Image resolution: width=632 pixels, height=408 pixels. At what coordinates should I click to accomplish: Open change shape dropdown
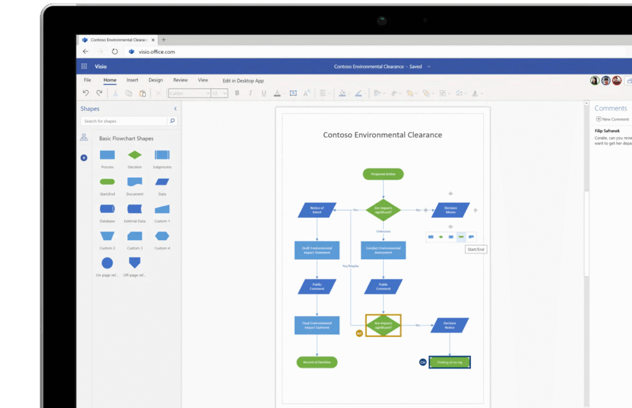[461, 93]
